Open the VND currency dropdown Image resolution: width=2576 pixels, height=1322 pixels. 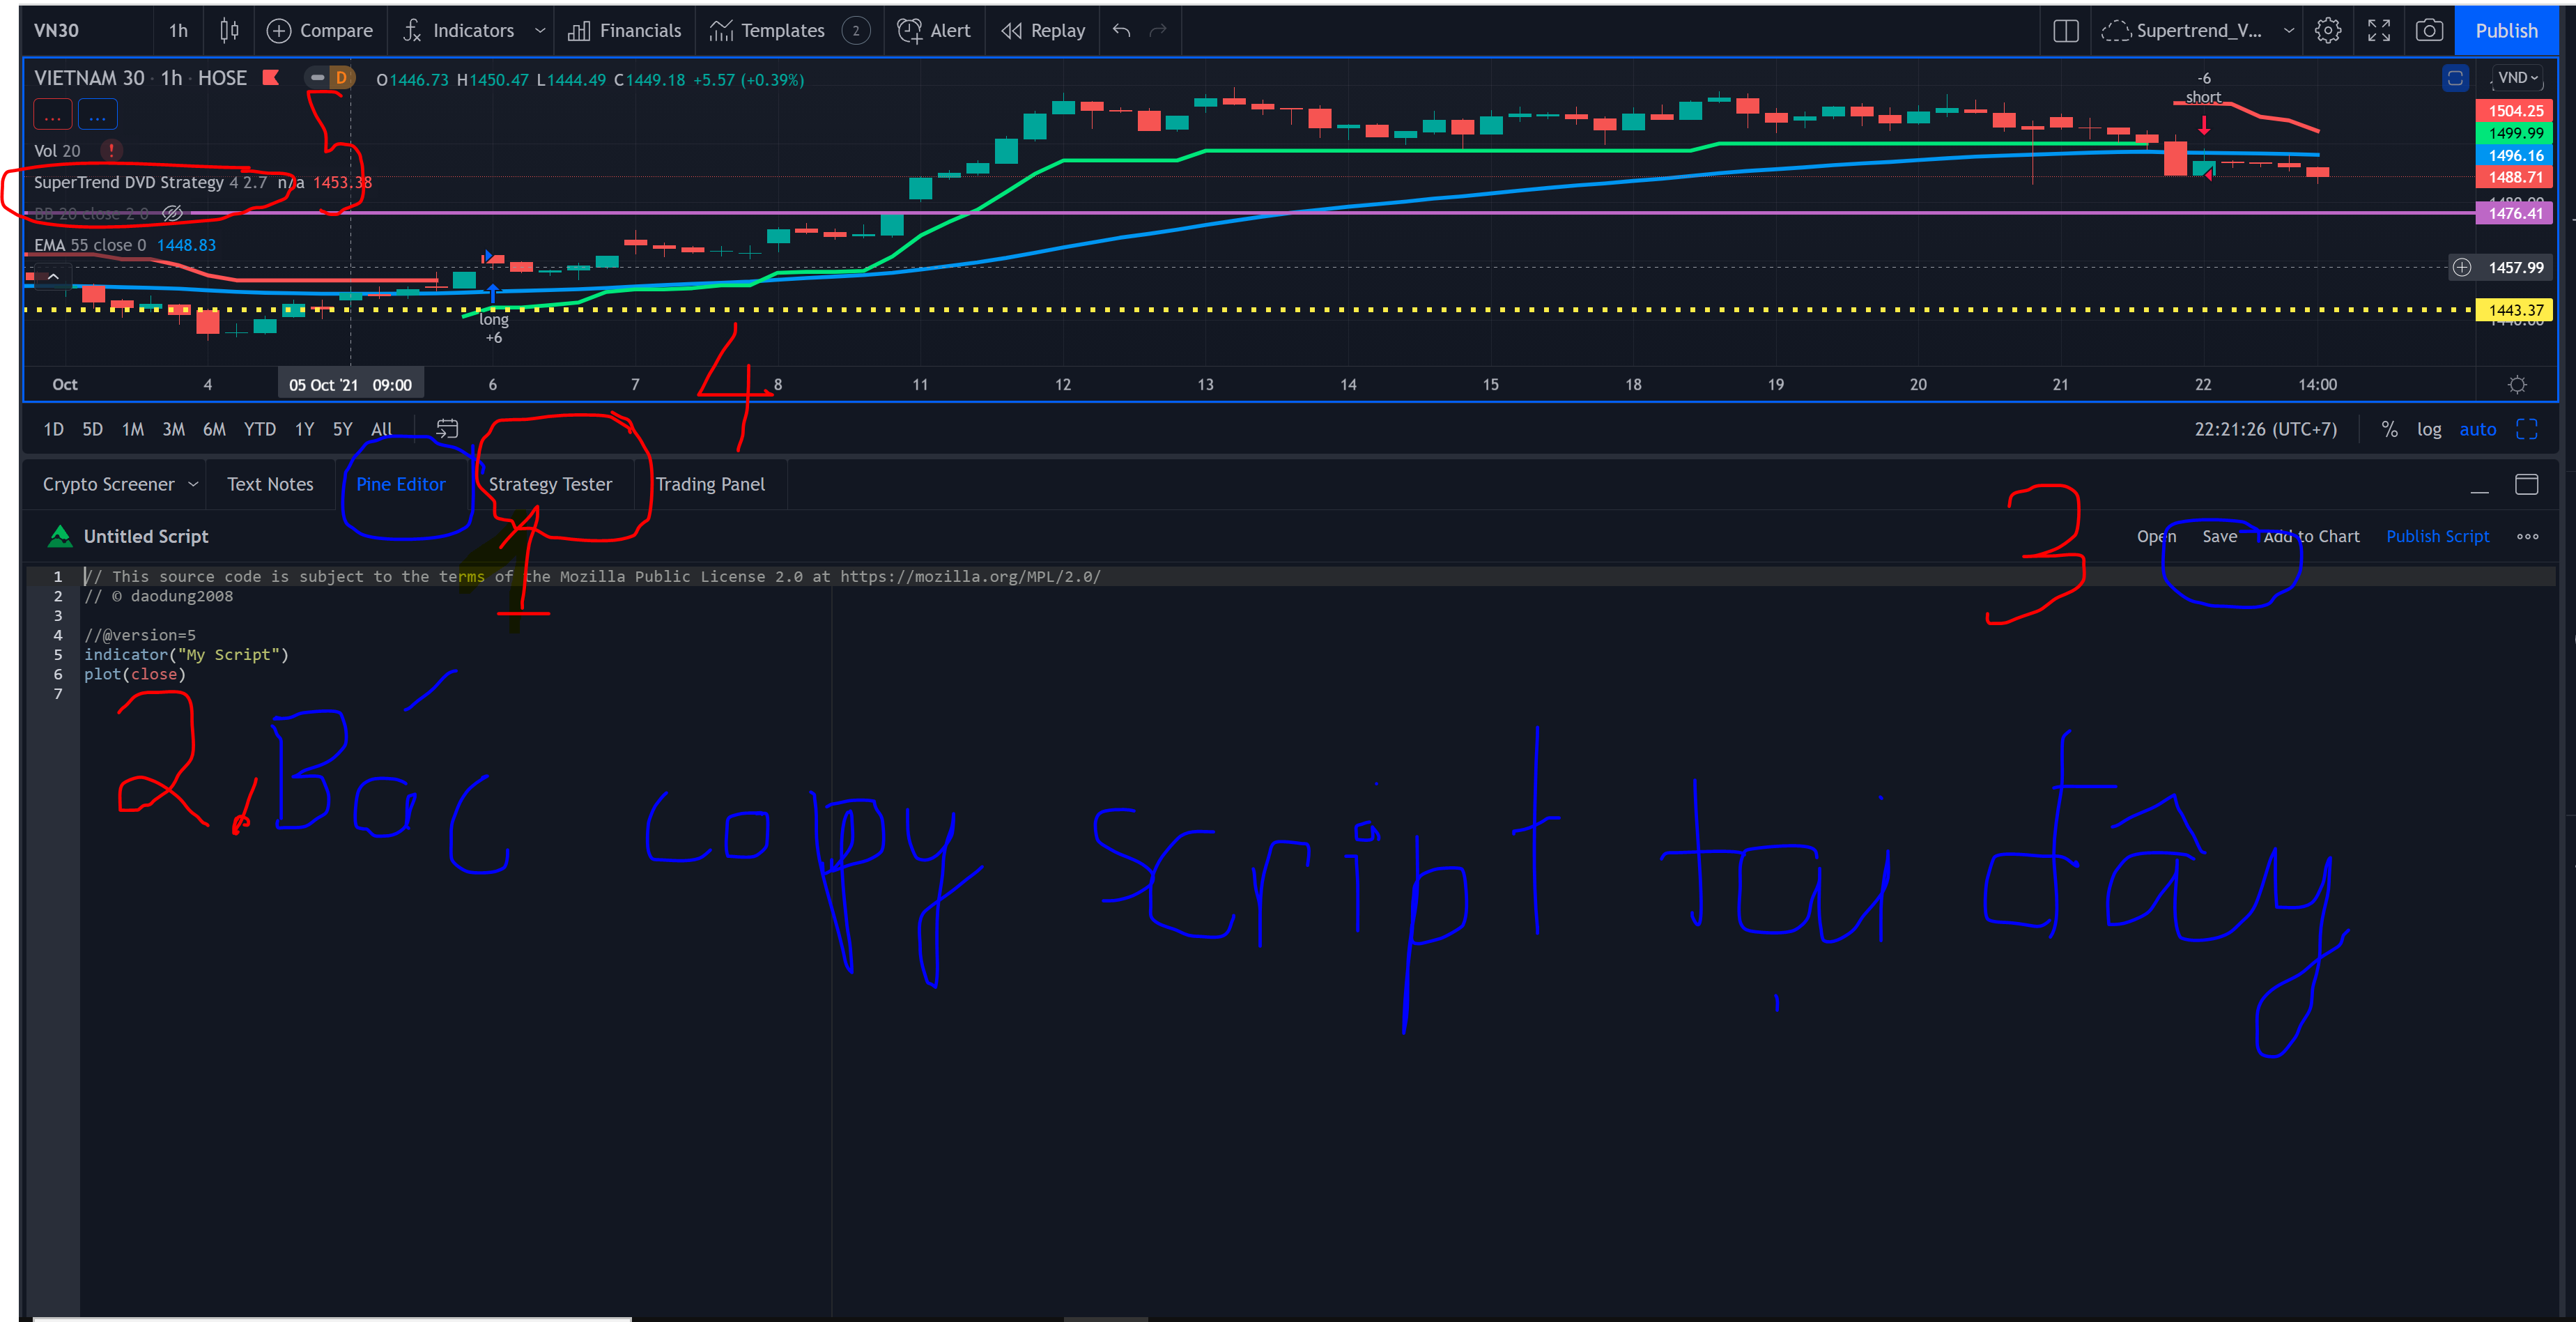(x=2517, y=78)
